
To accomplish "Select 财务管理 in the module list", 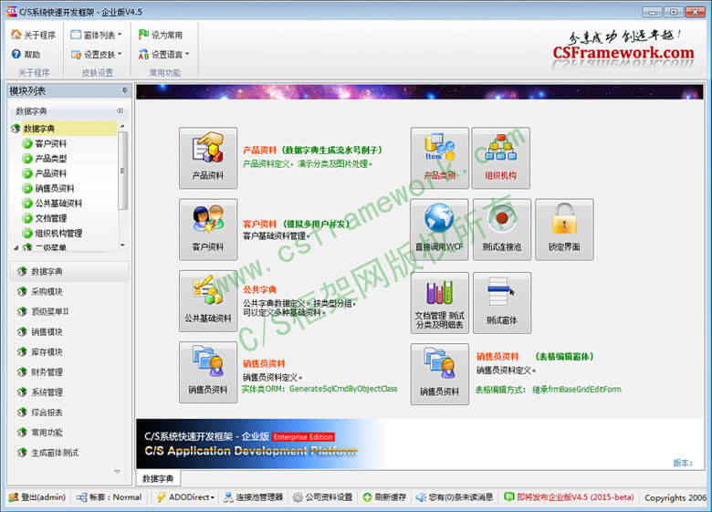I will pyautogui.click(x=47, y=372).
